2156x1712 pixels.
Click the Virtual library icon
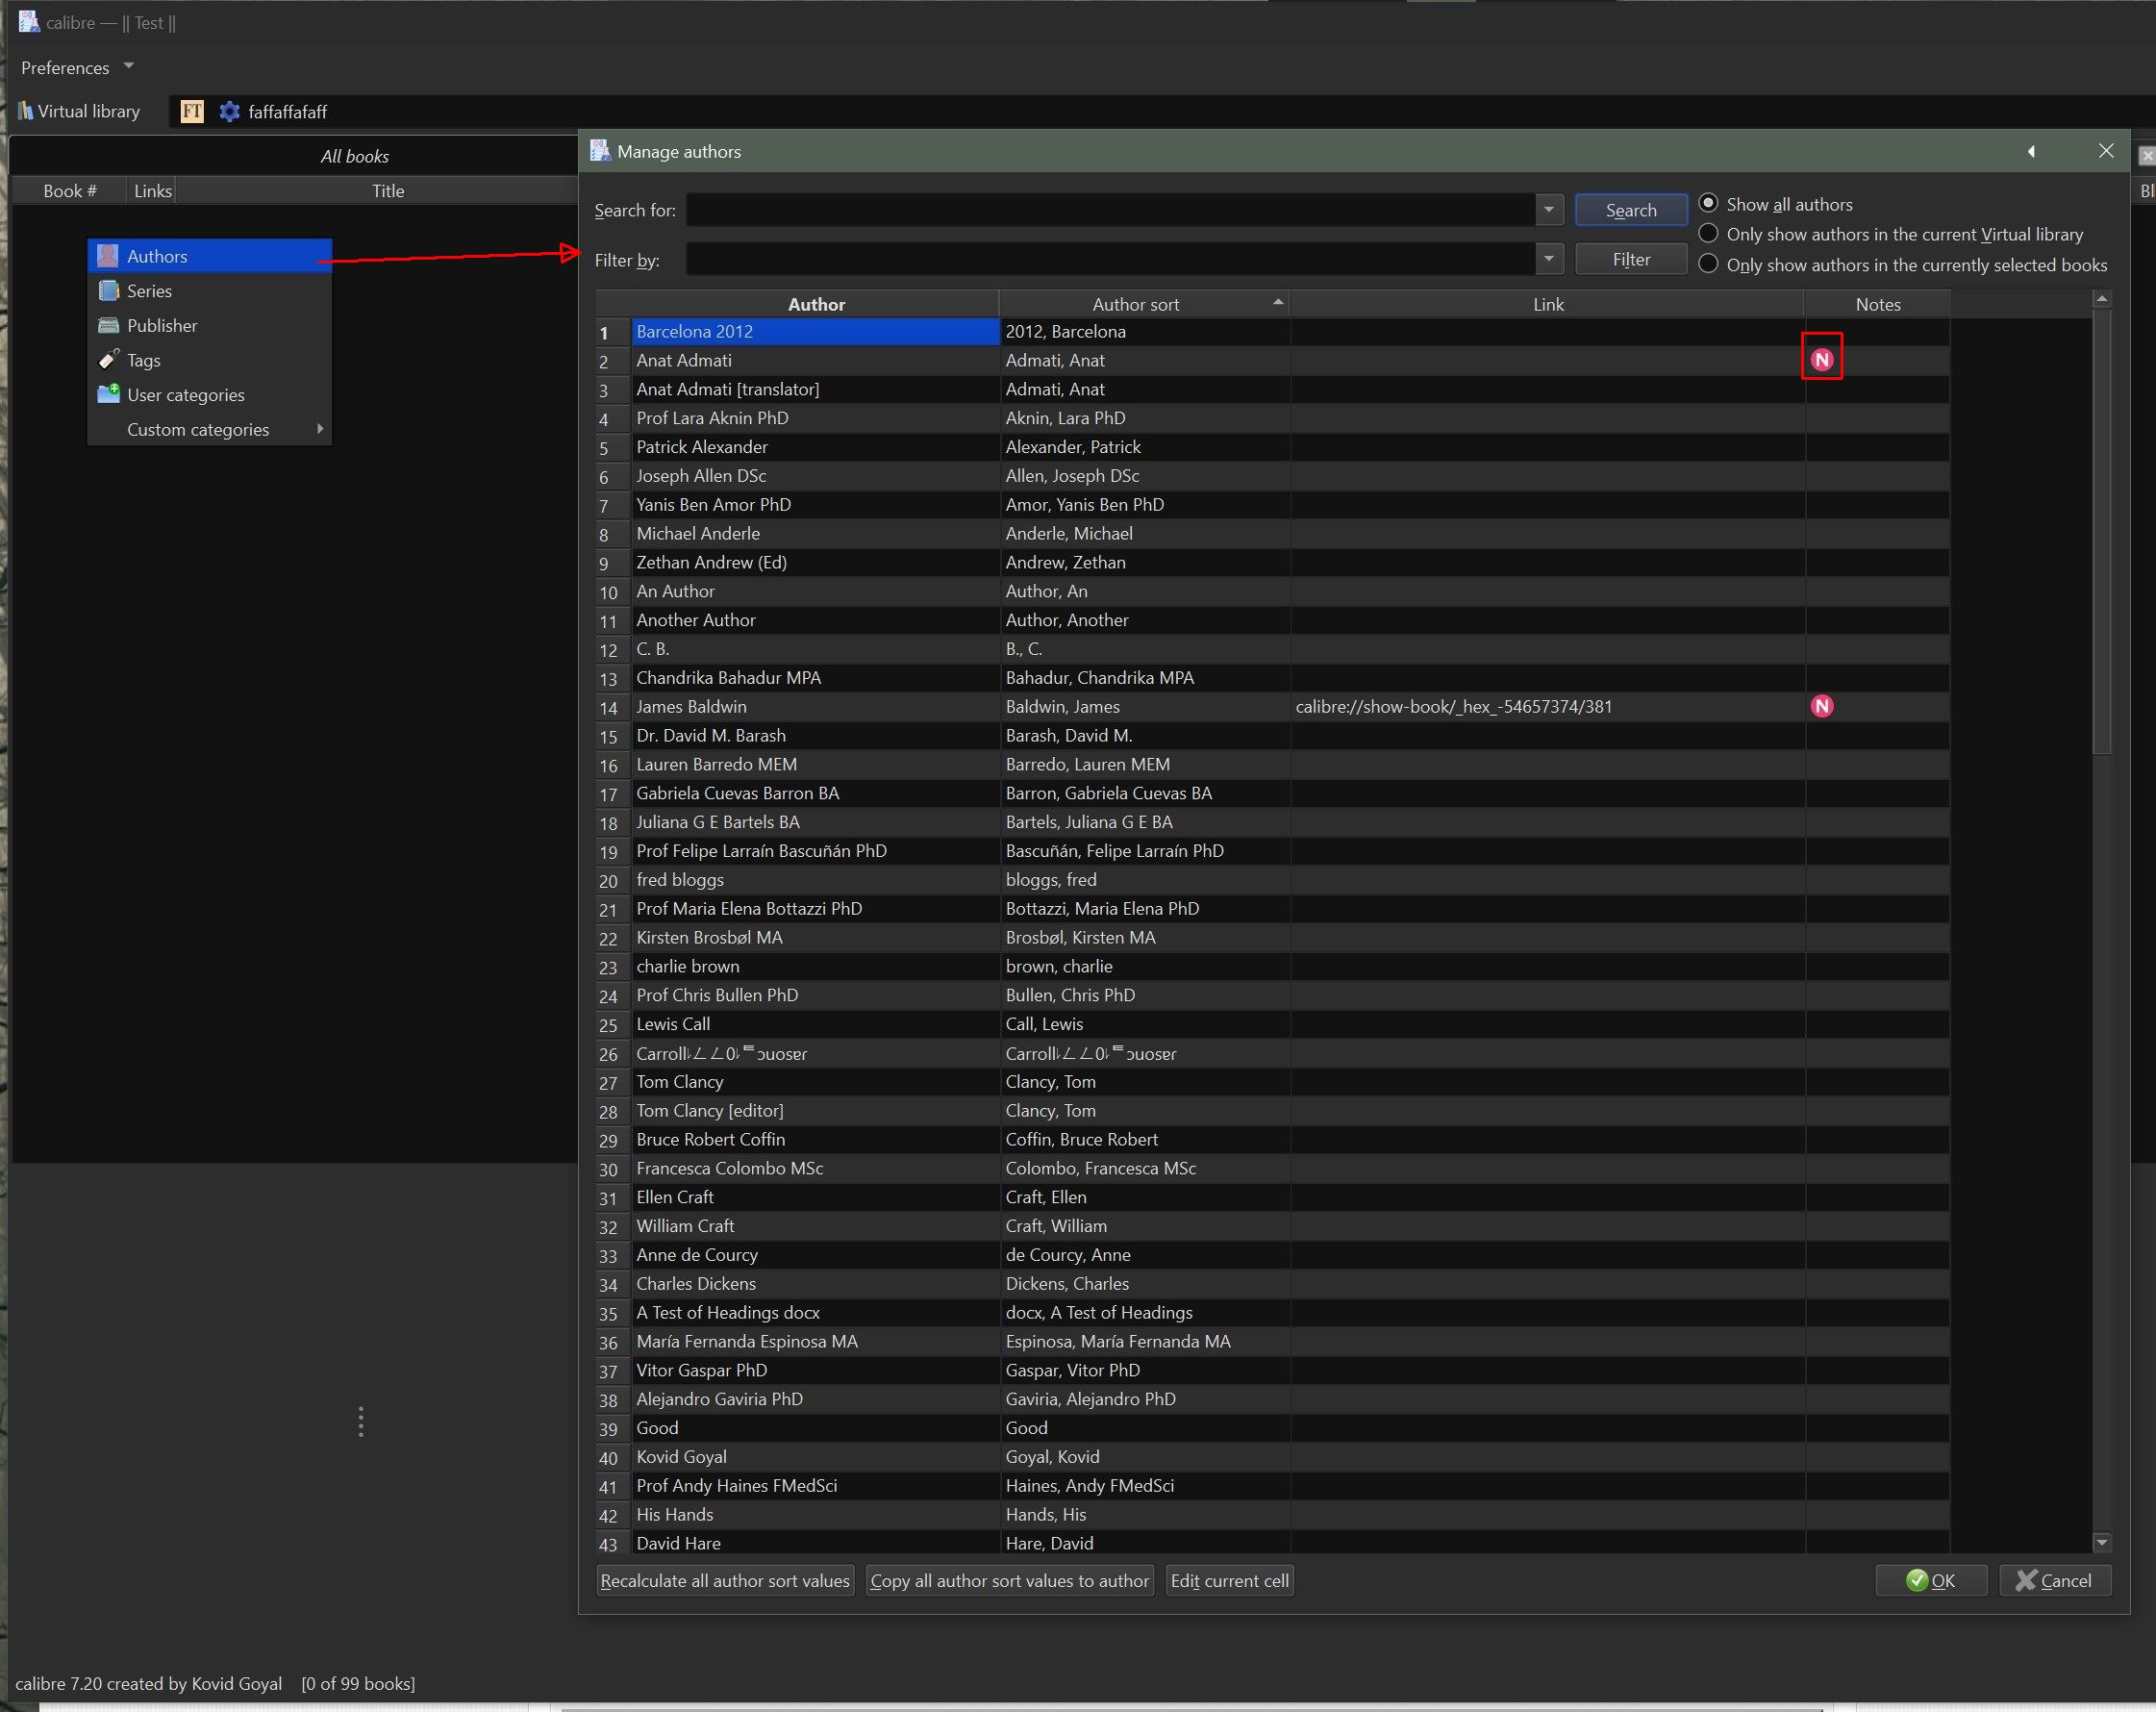click(x=26, y=111)
